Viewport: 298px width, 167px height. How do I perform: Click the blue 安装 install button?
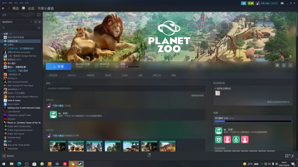58,66
